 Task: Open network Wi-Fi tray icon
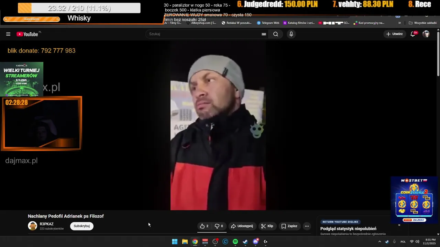[x=412, y=242]
